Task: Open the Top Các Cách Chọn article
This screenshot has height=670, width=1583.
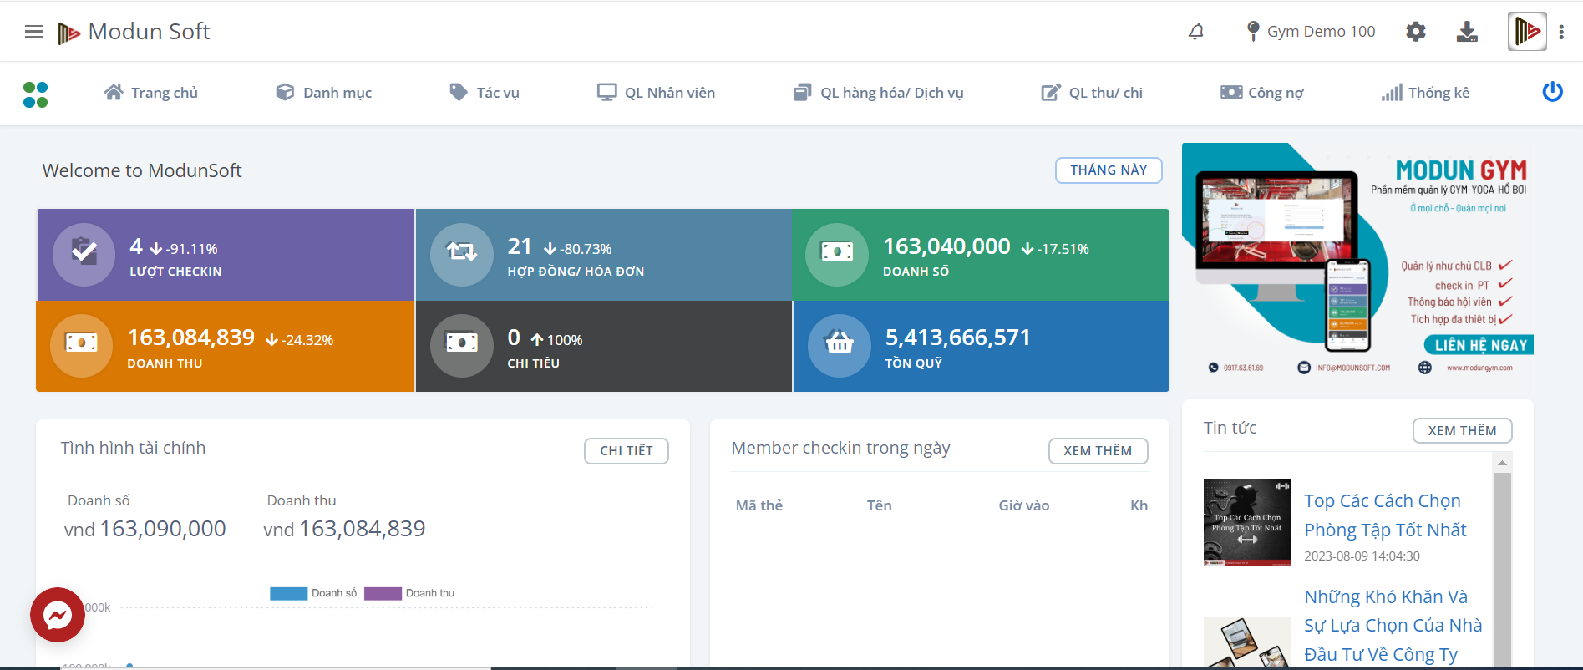Action: coord(1384,515)
